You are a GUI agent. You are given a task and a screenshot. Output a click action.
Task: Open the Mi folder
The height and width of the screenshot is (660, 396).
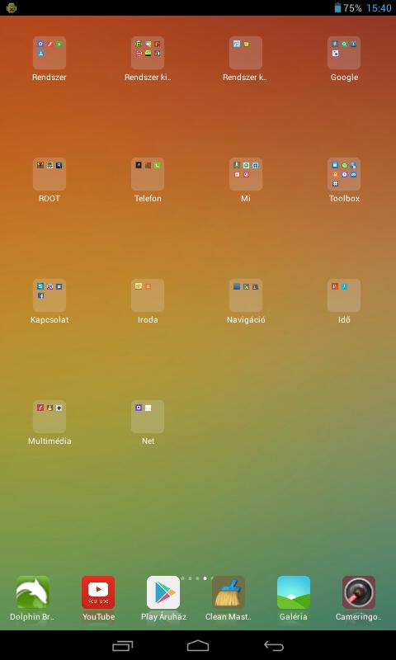pyautogui.click(x=246, y=174)
